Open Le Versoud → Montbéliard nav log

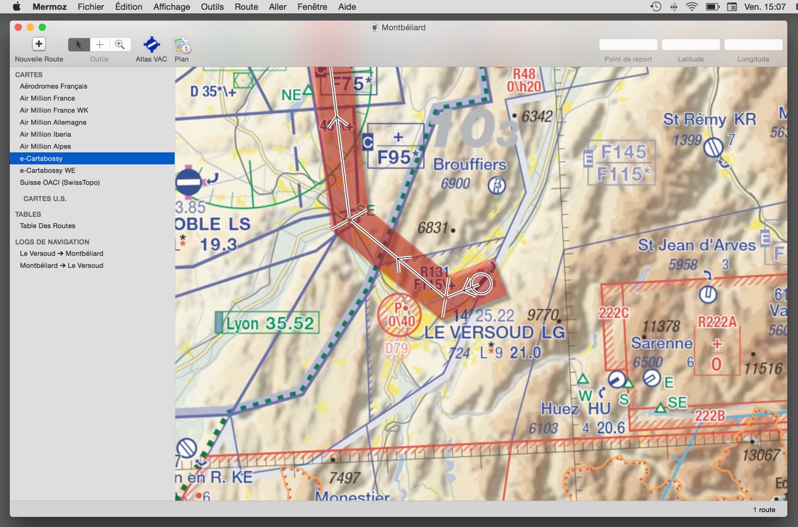coord(92,253)
